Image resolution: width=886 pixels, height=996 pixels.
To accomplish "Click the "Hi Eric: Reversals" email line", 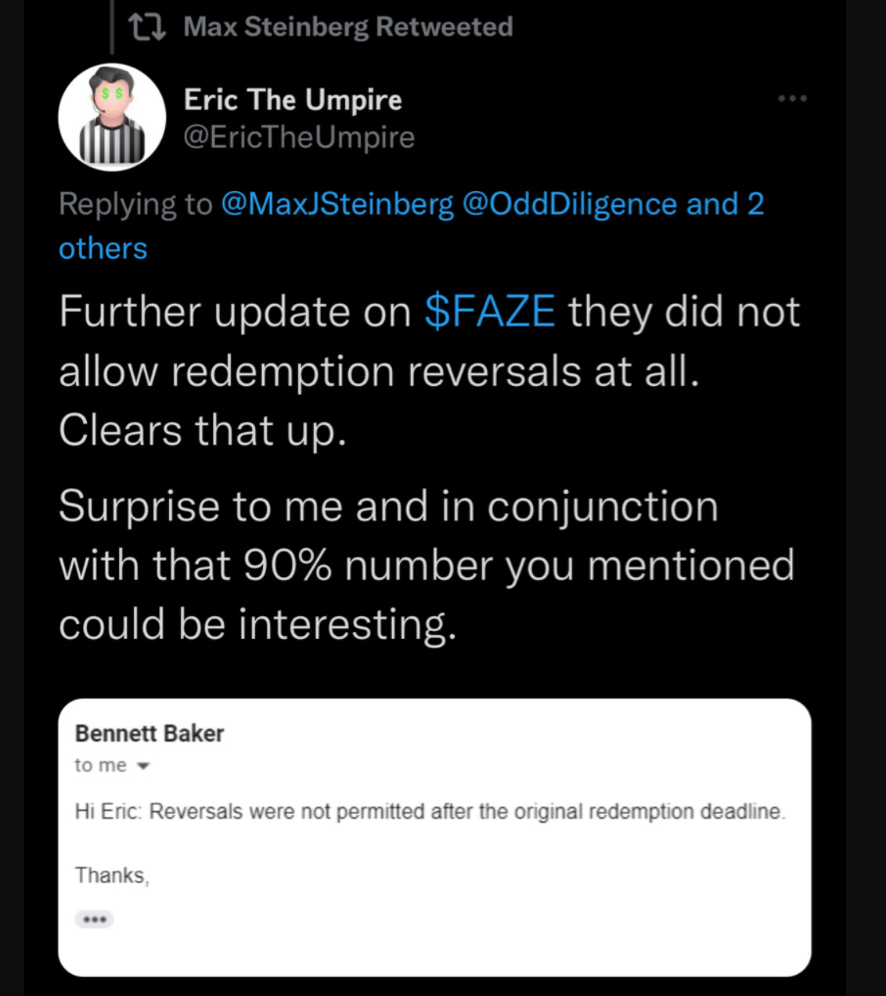I will click(430, 812).
